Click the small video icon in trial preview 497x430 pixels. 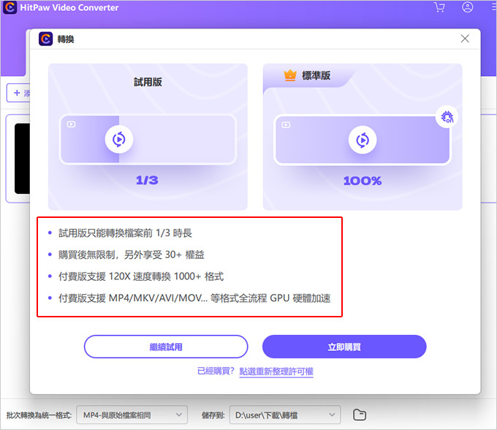click(72, 124)
